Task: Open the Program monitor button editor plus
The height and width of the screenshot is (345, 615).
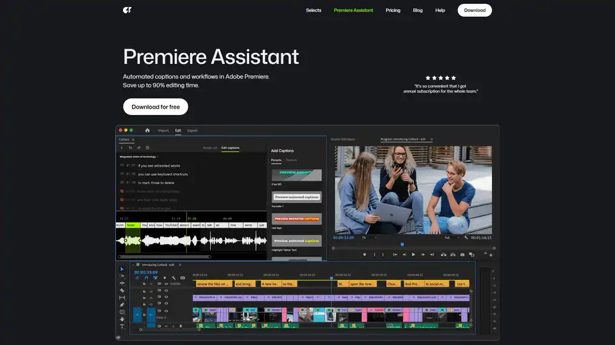Action: coord(491,255)
